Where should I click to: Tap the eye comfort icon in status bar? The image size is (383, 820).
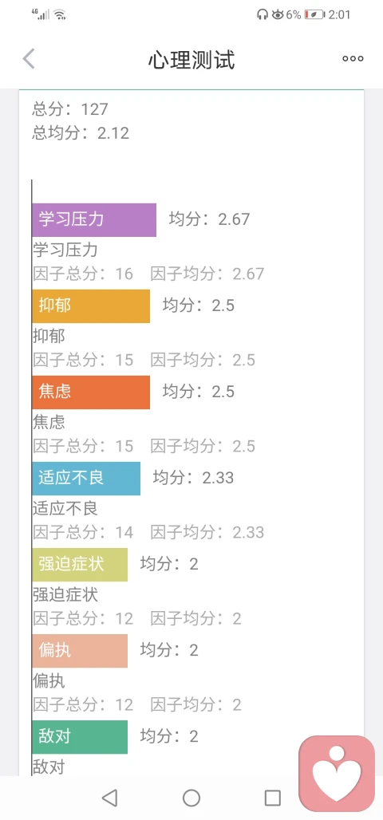click(278, 14)
